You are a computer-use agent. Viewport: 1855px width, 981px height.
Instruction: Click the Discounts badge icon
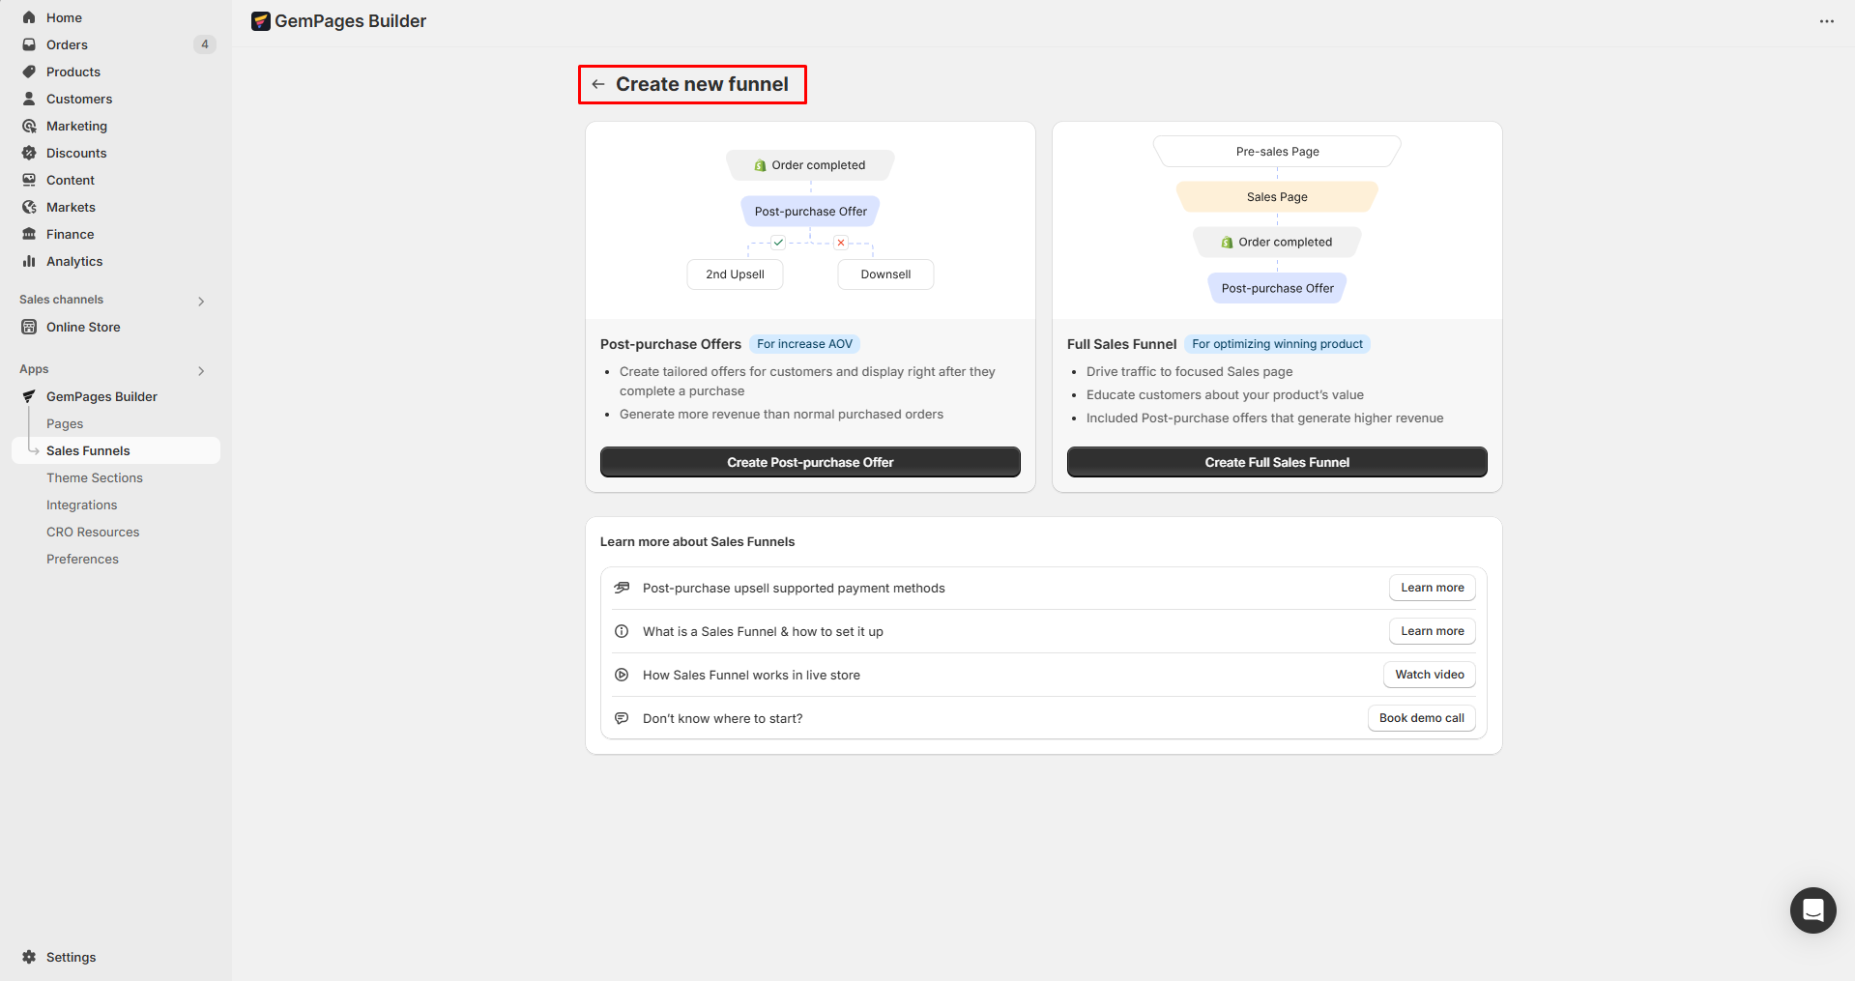pyautogui.click(x=29, y=153)
